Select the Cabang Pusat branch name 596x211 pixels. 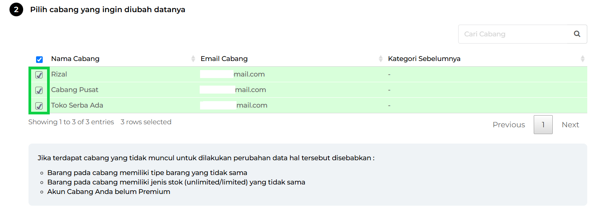(75, 90)
